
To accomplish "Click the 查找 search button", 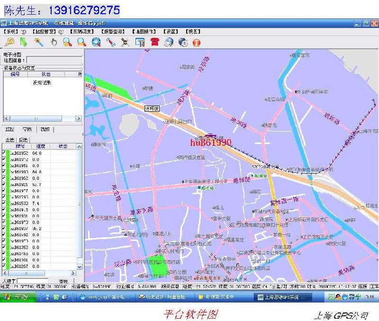I will [63, 281].
